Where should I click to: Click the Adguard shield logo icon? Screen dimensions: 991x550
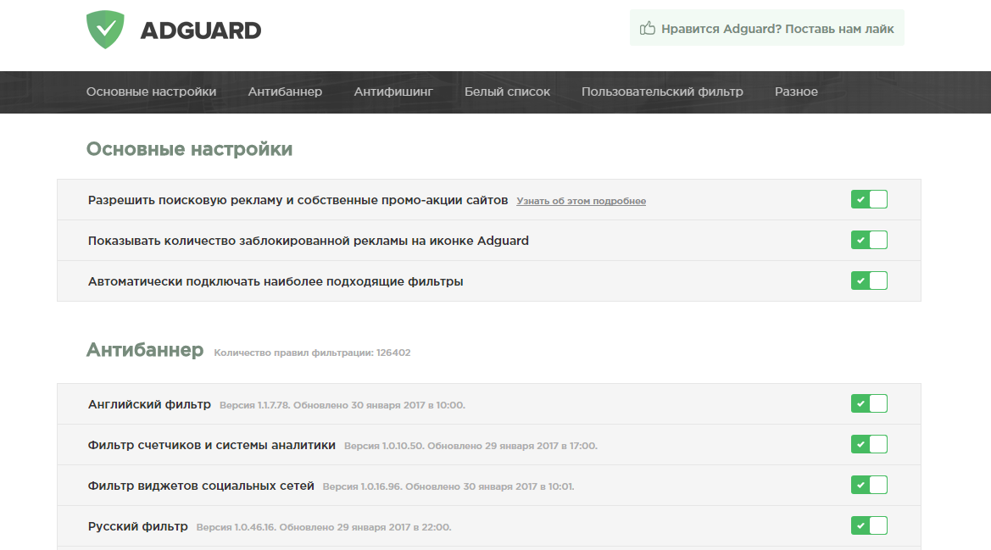click(x=105, y=30)
